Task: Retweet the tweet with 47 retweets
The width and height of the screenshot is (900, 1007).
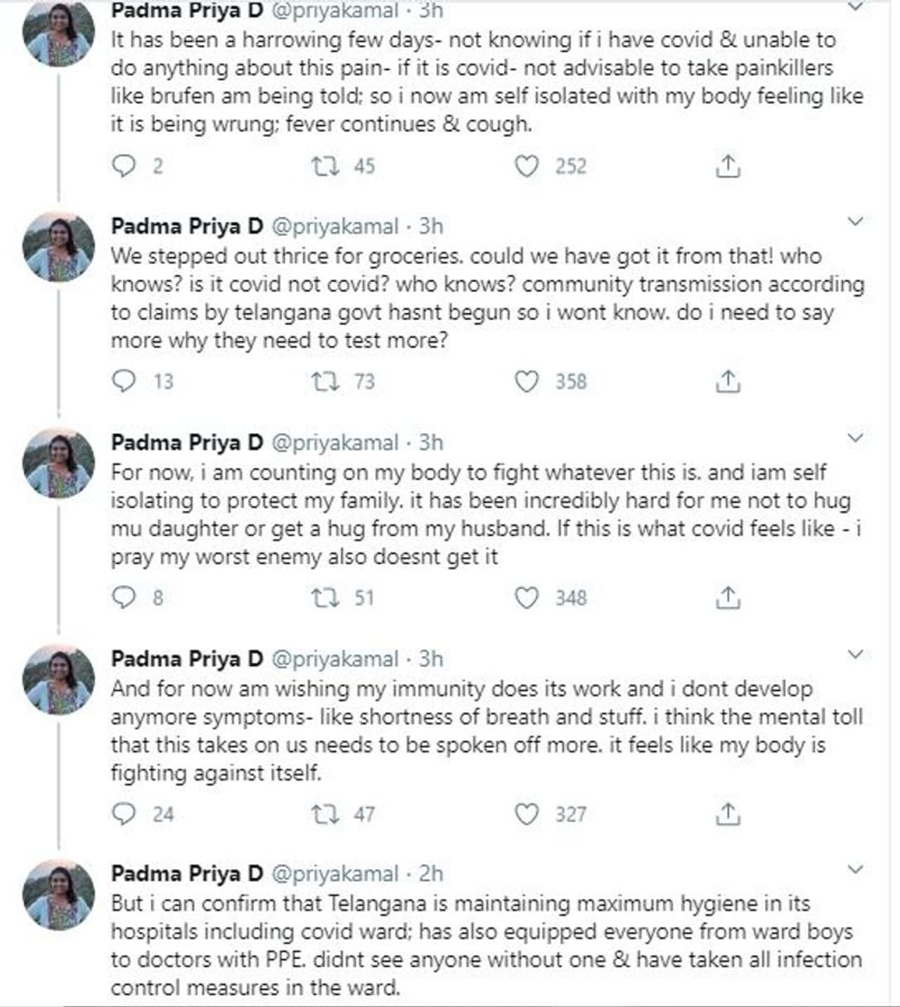Action: [326, 814]
